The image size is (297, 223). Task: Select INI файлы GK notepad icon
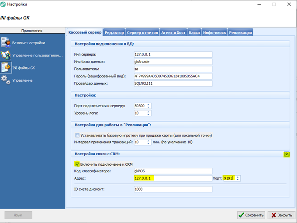pyautogui.click(x=6, y=67)
